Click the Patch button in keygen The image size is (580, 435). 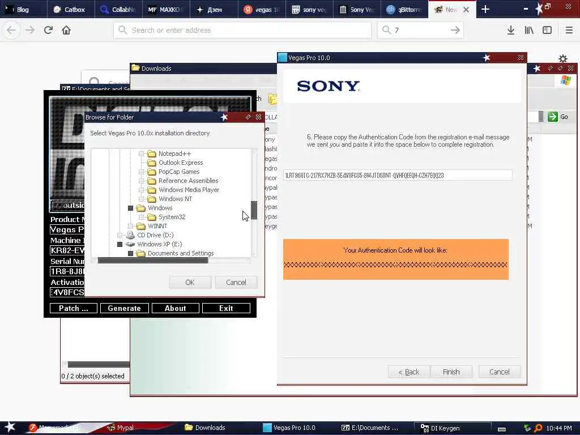(73, 308)
